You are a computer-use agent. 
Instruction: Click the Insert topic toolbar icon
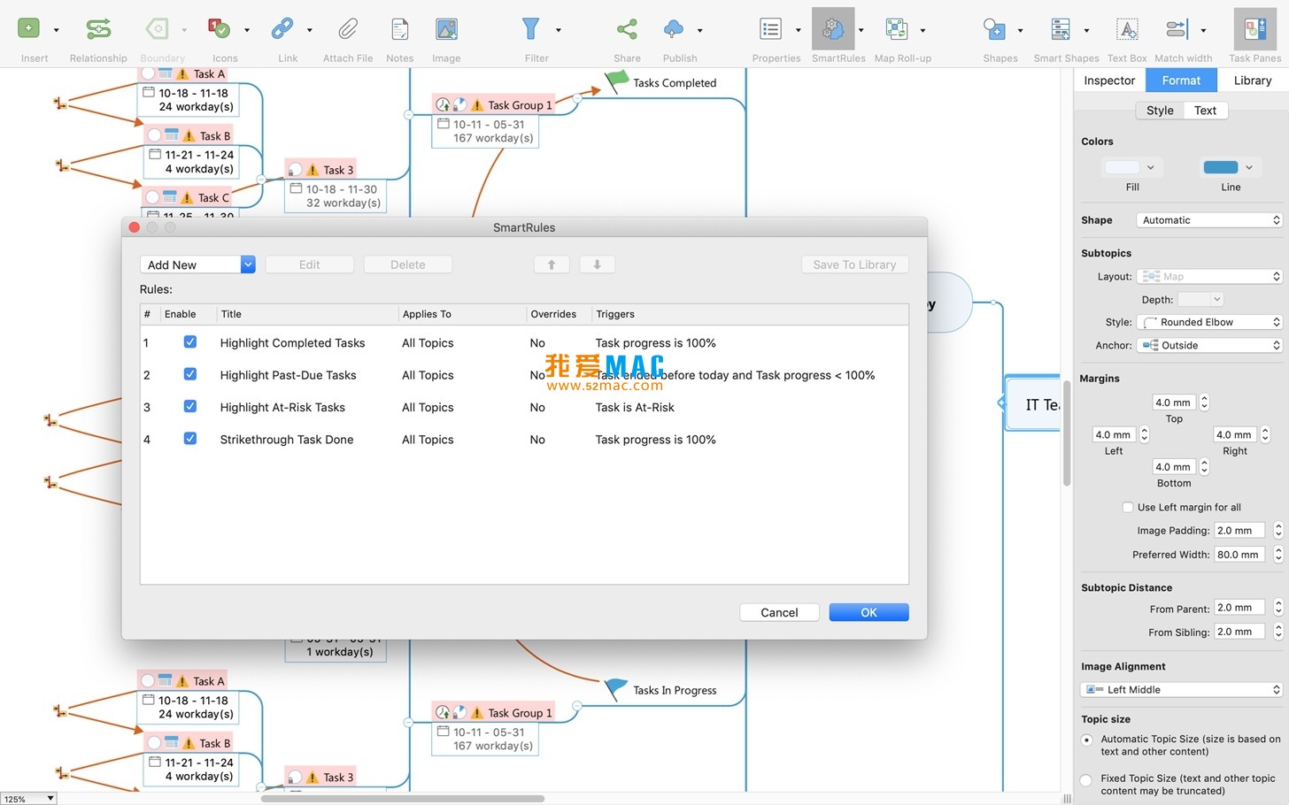coord(28,28)
